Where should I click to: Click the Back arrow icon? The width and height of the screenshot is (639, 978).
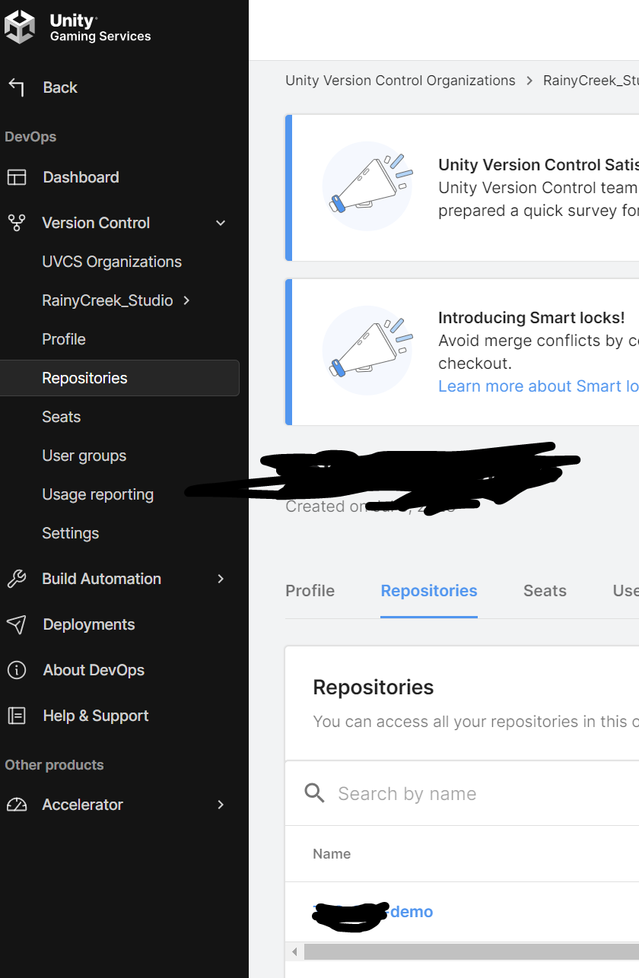[17, 87]
